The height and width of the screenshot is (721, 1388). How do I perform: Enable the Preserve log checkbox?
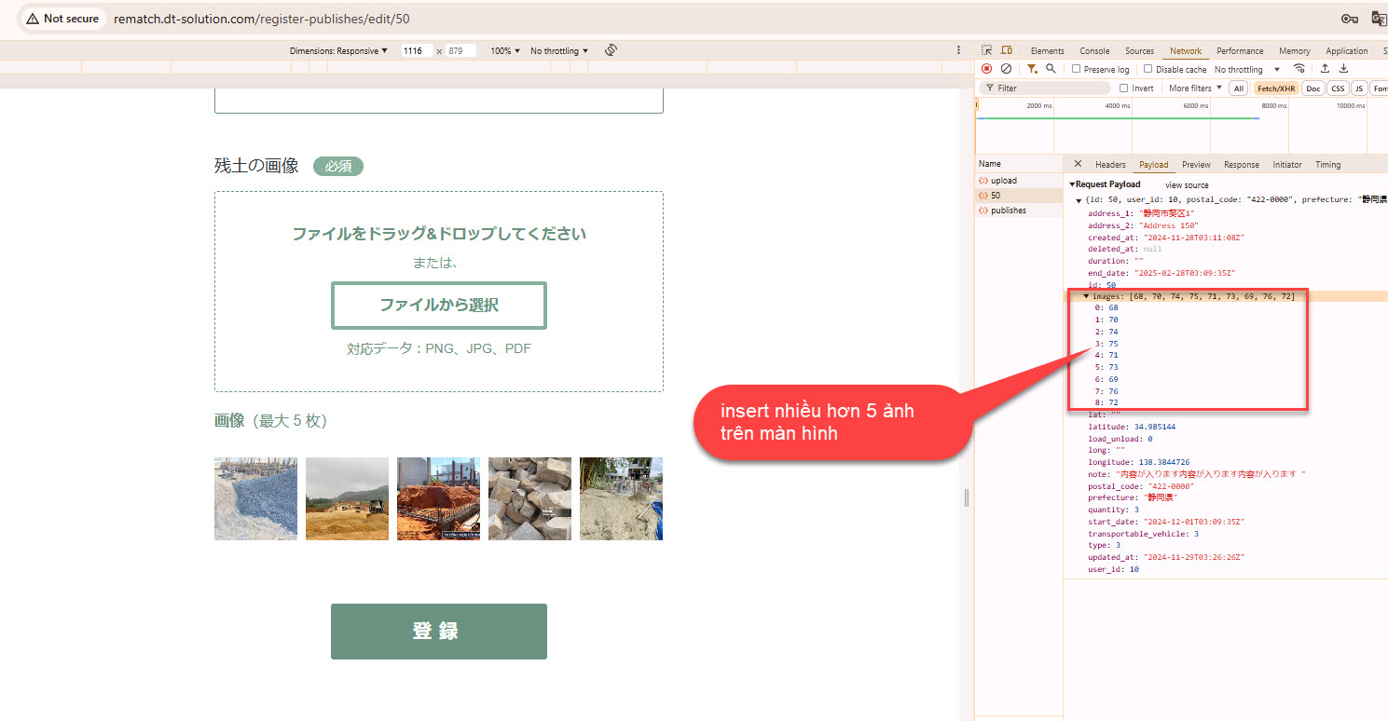tap(1077, 70)
